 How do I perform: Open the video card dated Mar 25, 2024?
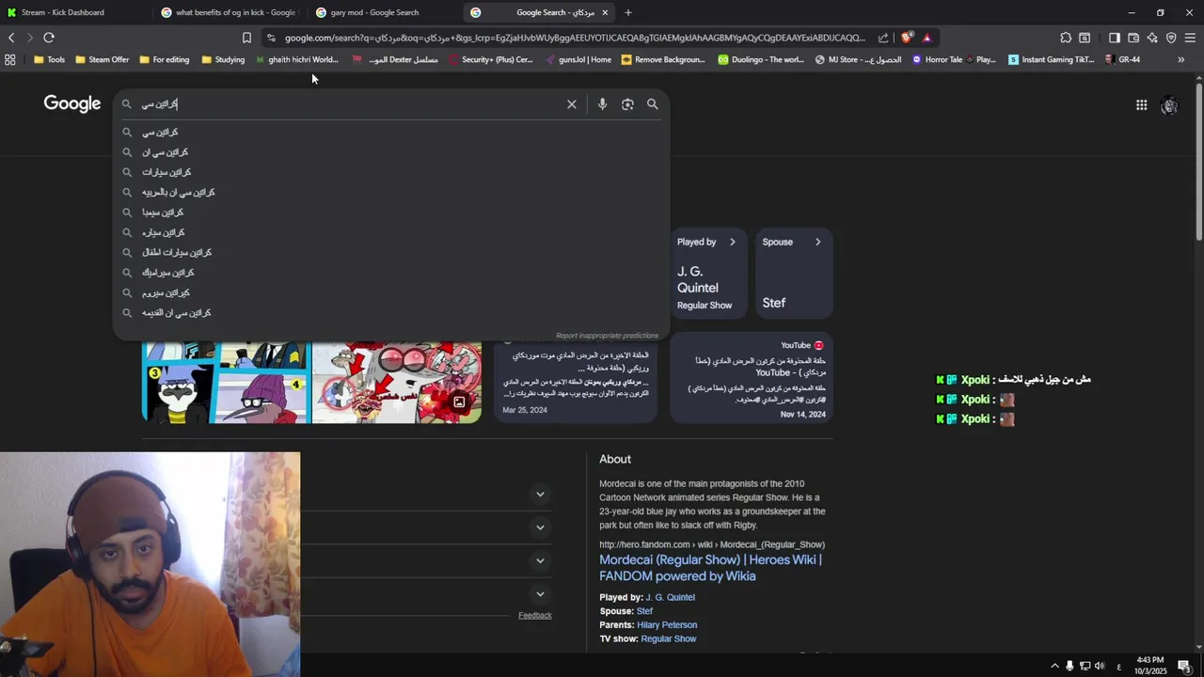coord(576,379)
